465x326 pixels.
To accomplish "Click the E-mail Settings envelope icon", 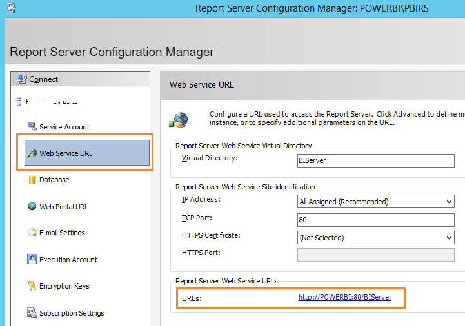I will pos(32,232).
